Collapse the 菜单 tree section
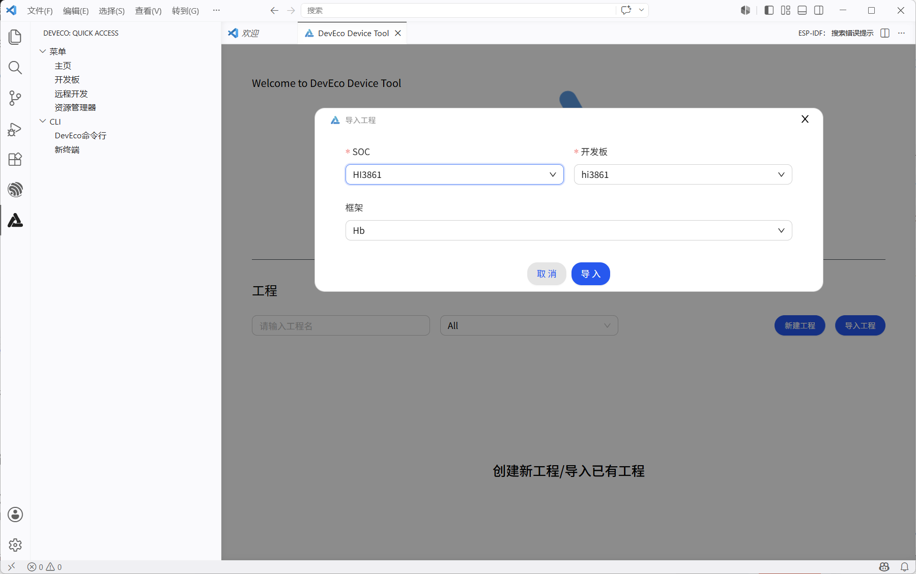The width and height of the screenshot is (916, 574). (43, 51)
